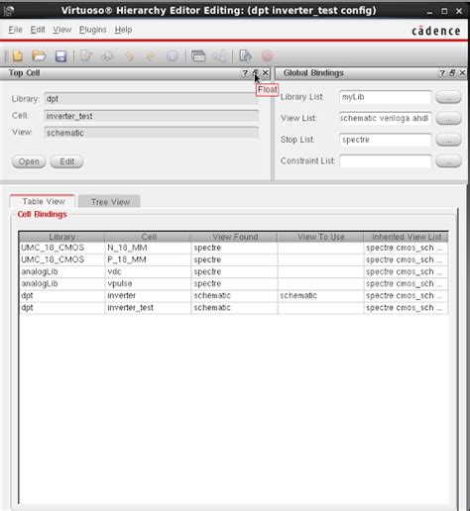Open the Plugins menu
This screenshot has width=470, height=511.
tap(92, 30)
